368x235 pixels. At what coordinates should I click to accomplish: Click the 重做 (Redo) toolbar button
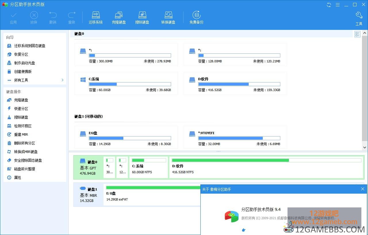tap(72, 18)
